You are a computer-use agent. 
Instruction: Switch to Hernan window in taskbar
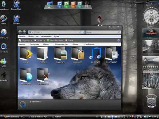click(57, 117)
